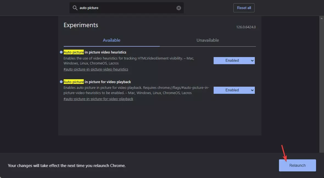Click the search magnifier icon

coord(75,8)
